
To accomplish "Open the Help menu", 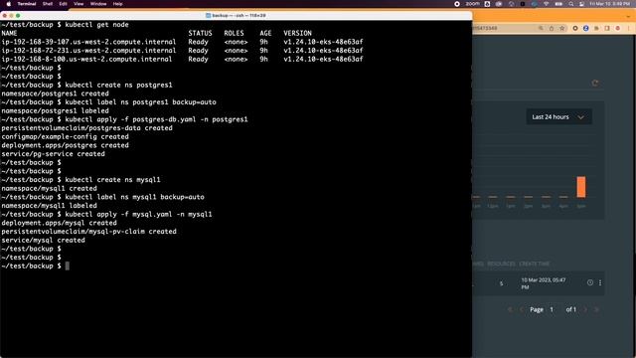I will click(117, 4).
